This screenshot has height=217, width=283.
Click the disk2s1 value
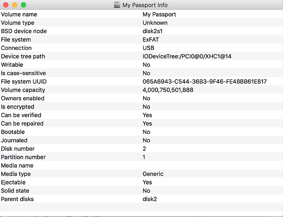click(152, 31)
